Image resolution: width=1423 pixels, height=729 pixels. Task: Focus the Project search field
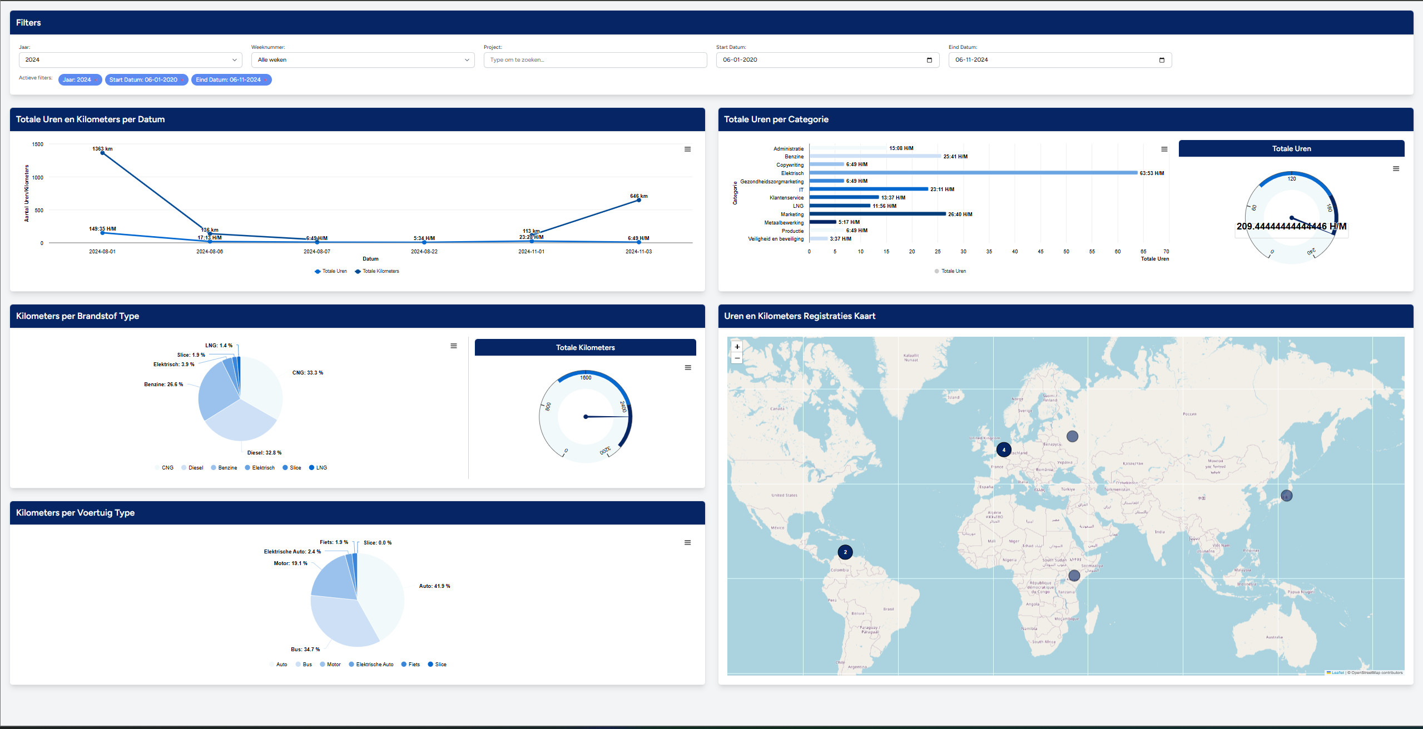click(596, 60)
